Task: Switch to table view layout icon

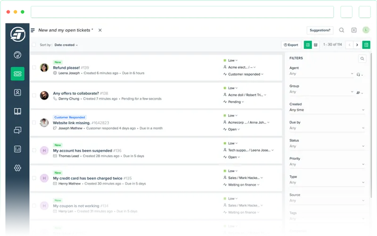Action: point(316,45)
